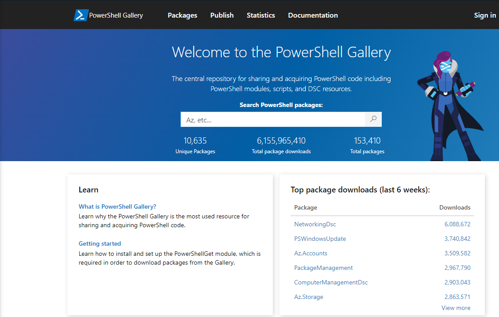Go to the Publish page
The image size is (499, 317).
pyautogui.click(x=222, y=15)
